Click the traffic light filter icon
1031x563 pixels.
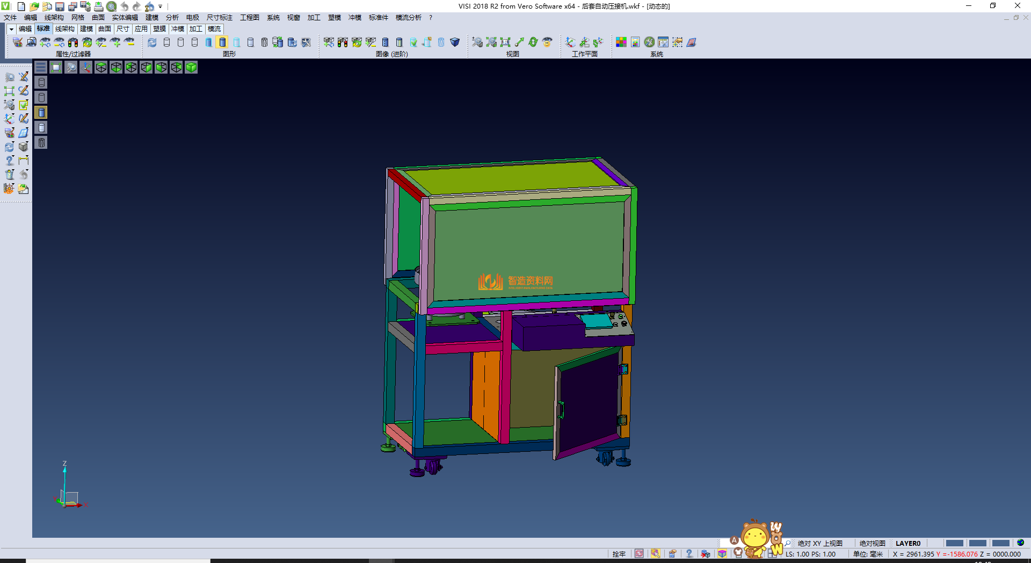pyautogui.click(x=73, y=42)
